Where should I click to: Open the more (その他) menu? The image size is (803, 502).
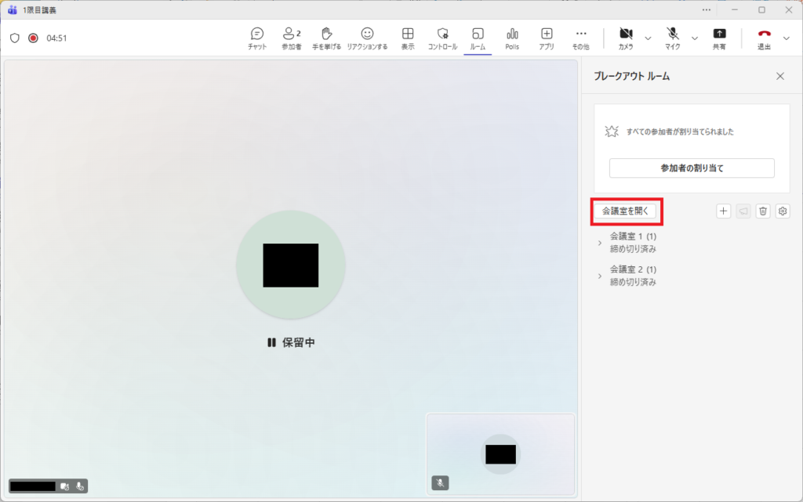[580, 38]
